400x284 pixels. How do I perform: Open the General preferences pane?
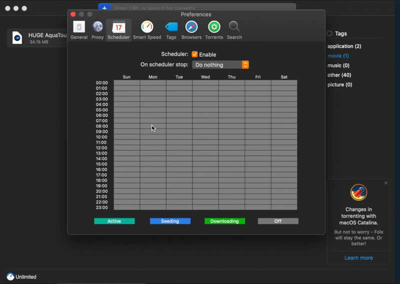78,30
